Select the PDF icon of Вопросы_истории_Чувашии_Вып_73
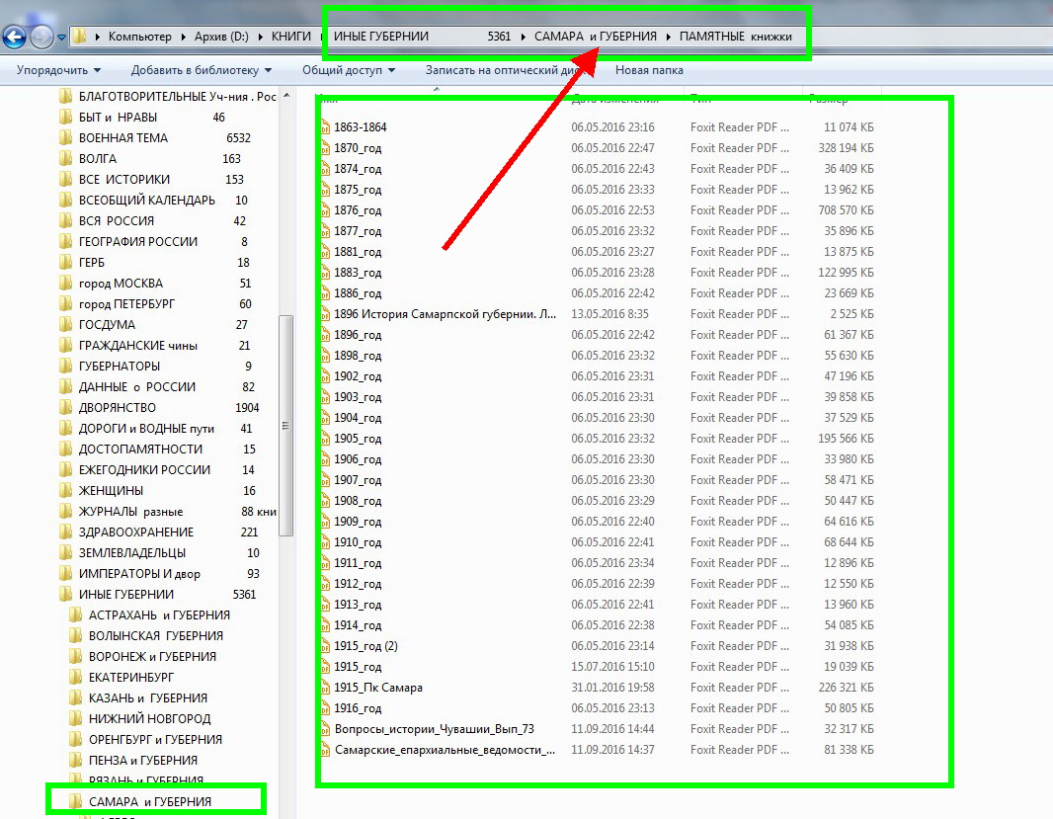1053x819 pixels. (324, 729)
